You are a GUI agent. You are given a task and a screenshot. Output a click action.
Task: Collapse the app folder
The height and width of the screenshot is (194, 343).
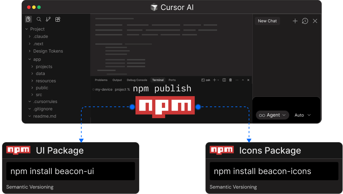[x=37, y=59]
